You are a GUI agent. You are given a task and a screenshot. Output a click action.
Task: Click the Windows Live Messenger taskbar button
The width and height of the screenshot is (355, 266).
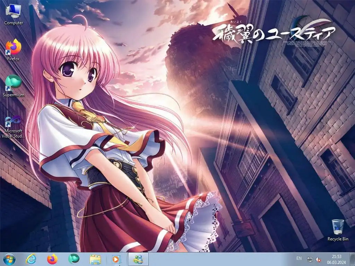[x=138, y=259]
